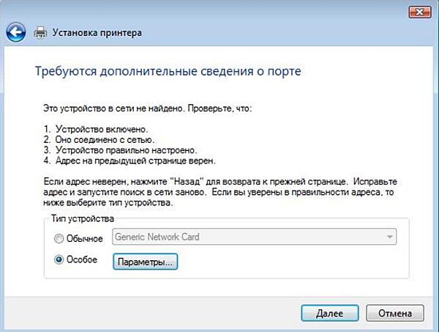Click the printer icon in the title bar

coord(42,33)
